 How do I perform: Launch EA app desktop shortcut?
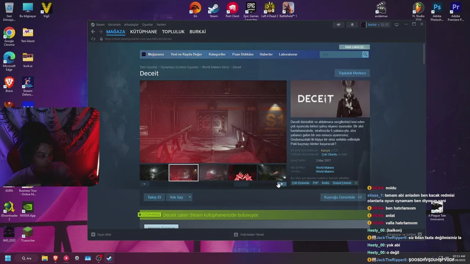click(x=195, y=10)
